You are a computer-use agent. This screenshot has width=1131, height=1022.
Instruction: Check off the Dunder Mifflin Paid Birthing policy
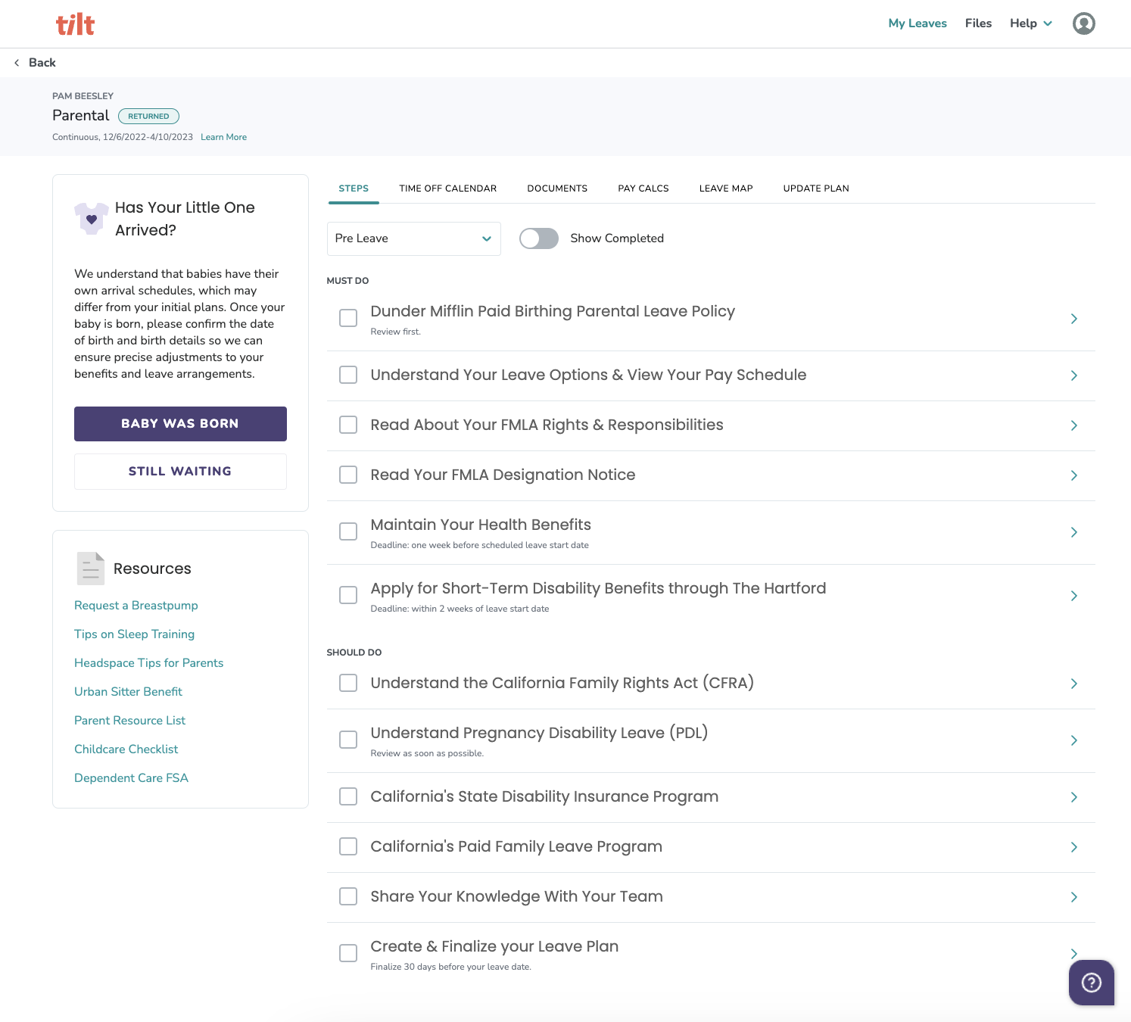tap(347, 318)
